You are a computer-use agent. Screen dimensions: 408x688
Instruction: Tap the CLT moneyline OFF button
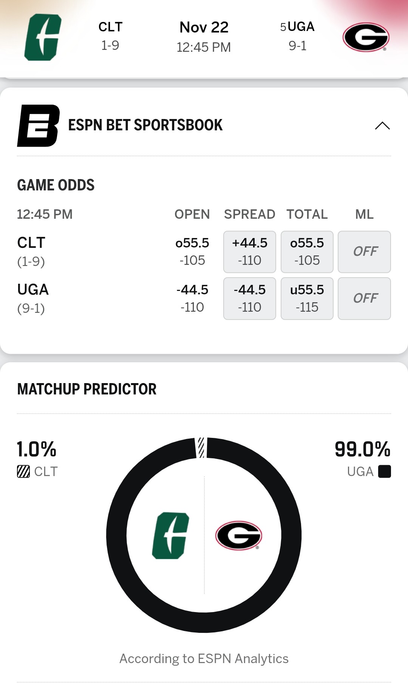[364, 252]
